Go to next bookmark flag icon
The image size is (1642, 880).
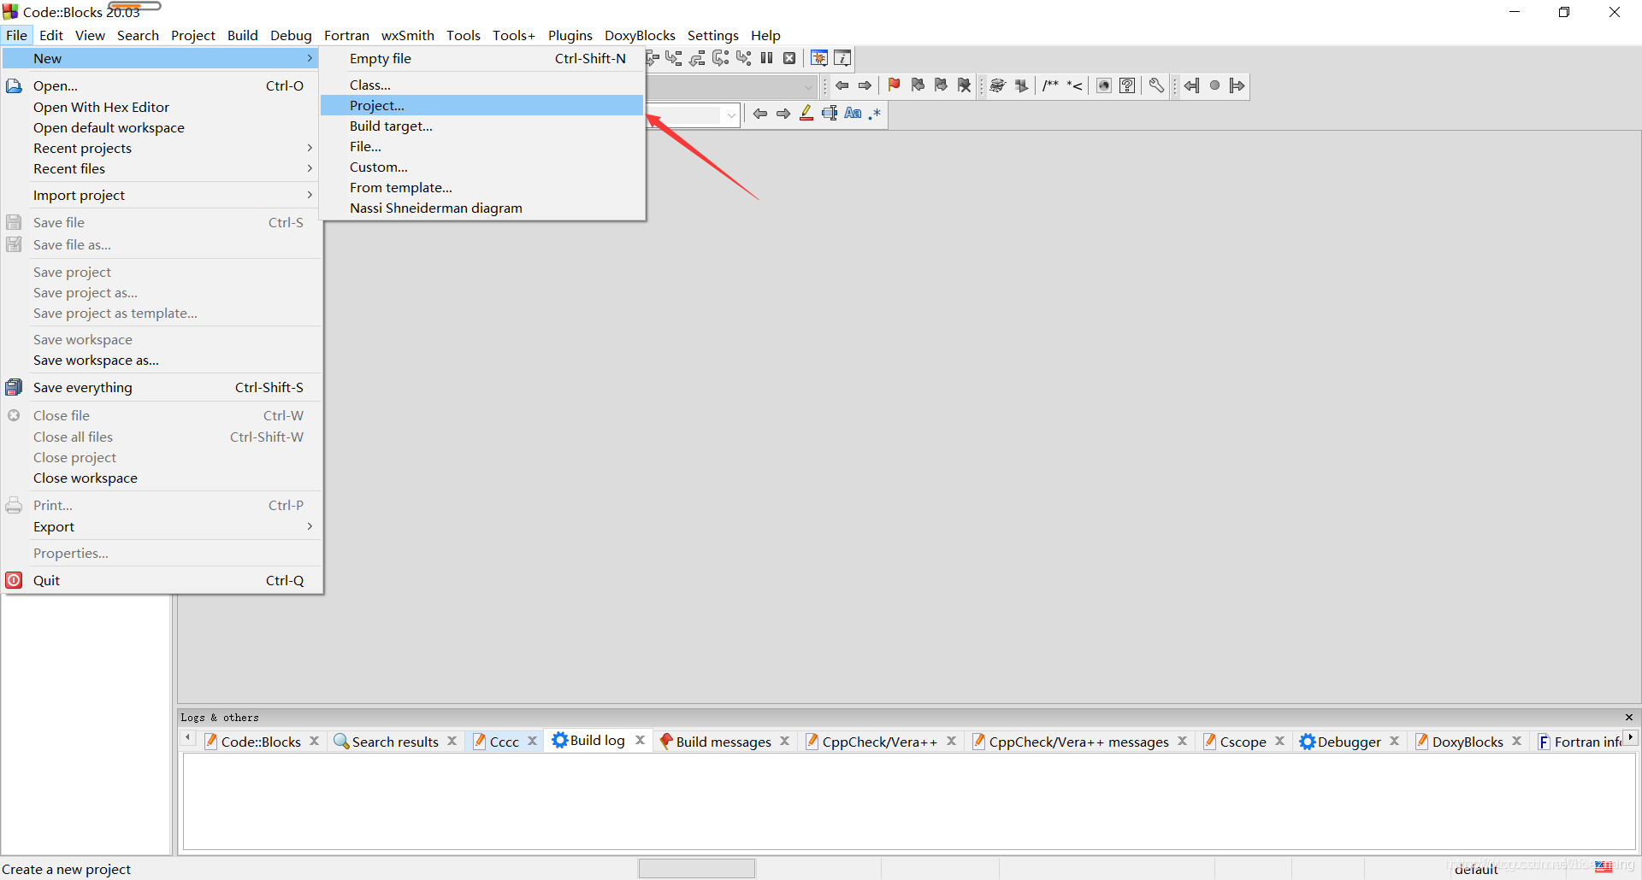(x=941, y=85)
